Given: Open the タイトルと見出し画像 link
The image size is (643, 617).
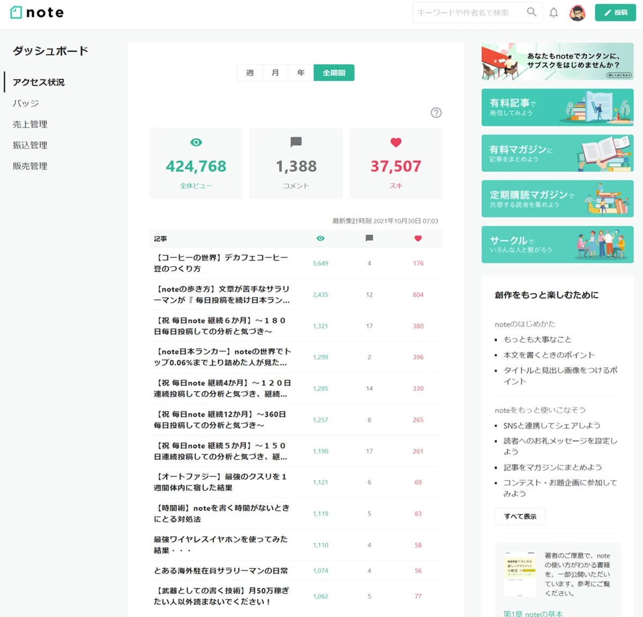Looking at the screenshot, I should click(x=560, y=376).
